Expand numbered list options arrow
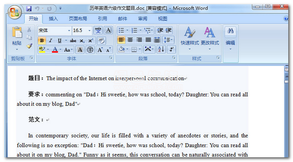Viewport: 293px width, 162px height. point(140,30)
